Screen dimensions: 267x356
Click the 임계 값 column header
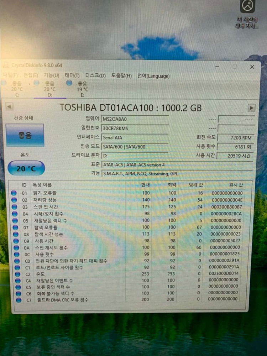tap(196, 185)
